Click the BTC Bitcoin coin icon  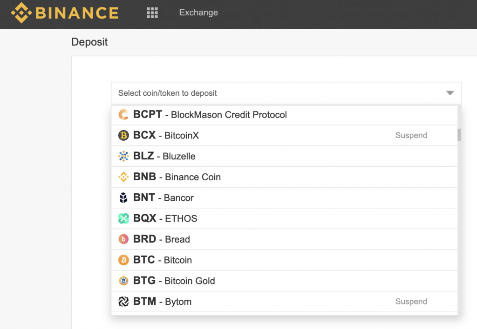coord(123,260)
